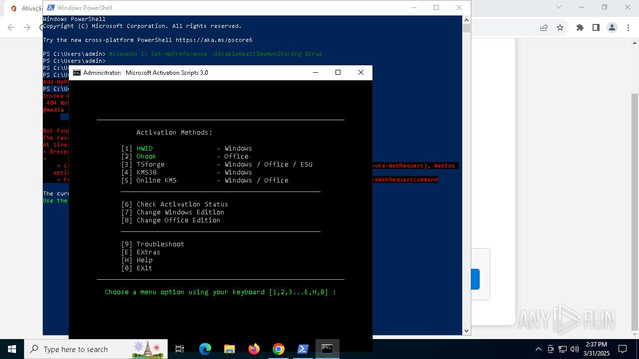Launch Microsoft Edge from the taskbar
Screen dimensions: 639x359
(205, 349)
